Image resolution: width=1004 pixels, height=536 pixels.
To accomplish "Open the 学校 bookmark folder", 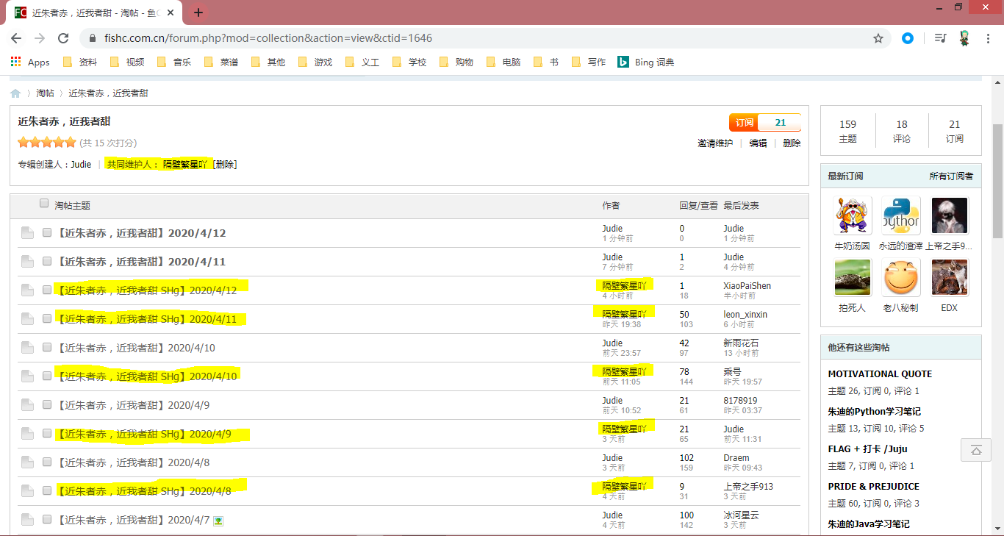I will 409,62.
